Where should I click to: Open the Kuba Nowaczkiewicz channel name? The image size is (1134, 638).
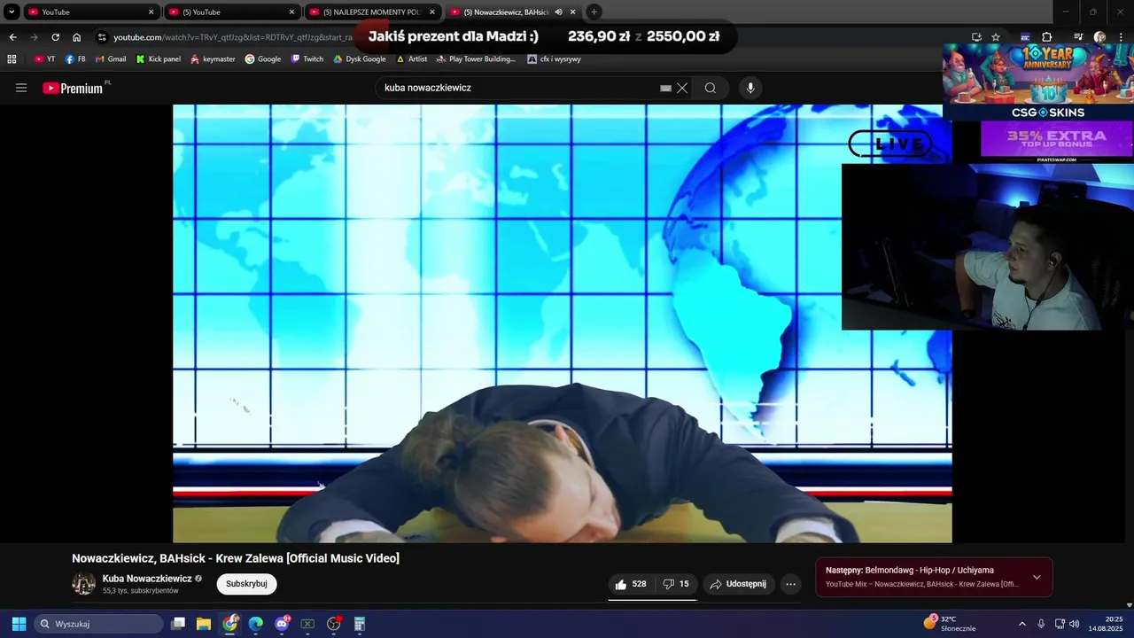147,579
